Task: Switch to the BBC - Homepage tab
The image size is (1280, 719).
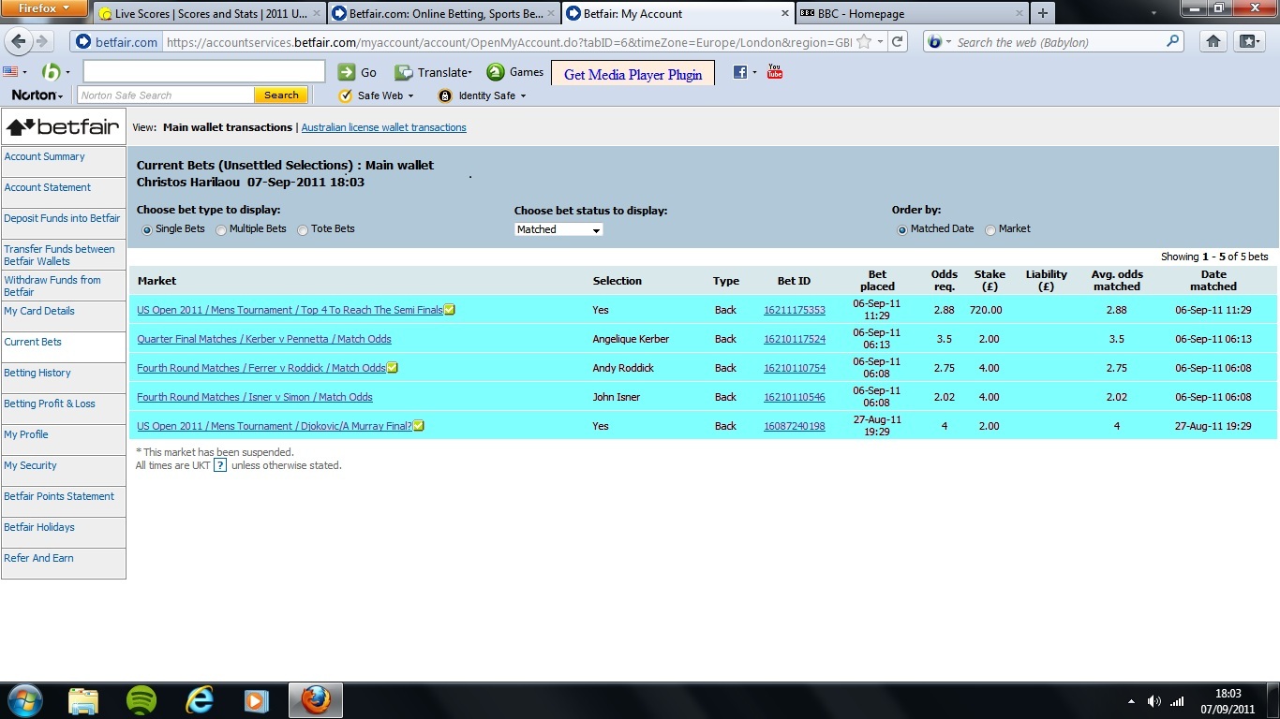Action: click(x=911, y=14)
